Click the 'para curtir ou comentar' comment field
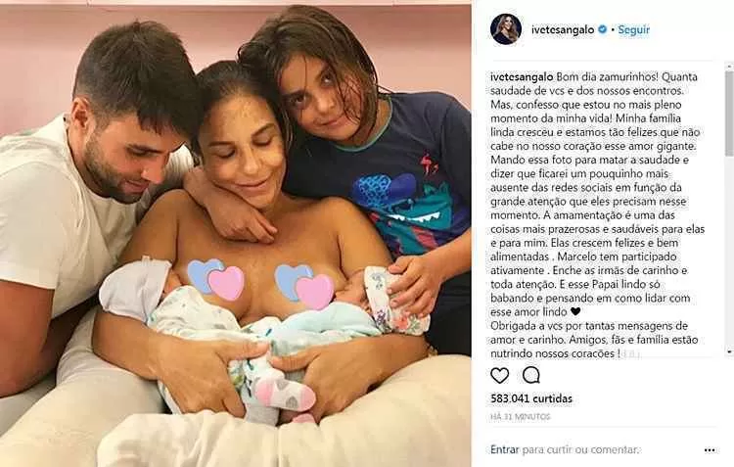The height and width of the screenshot is (467, 734). pyautogui.click(x=580, y=449)
